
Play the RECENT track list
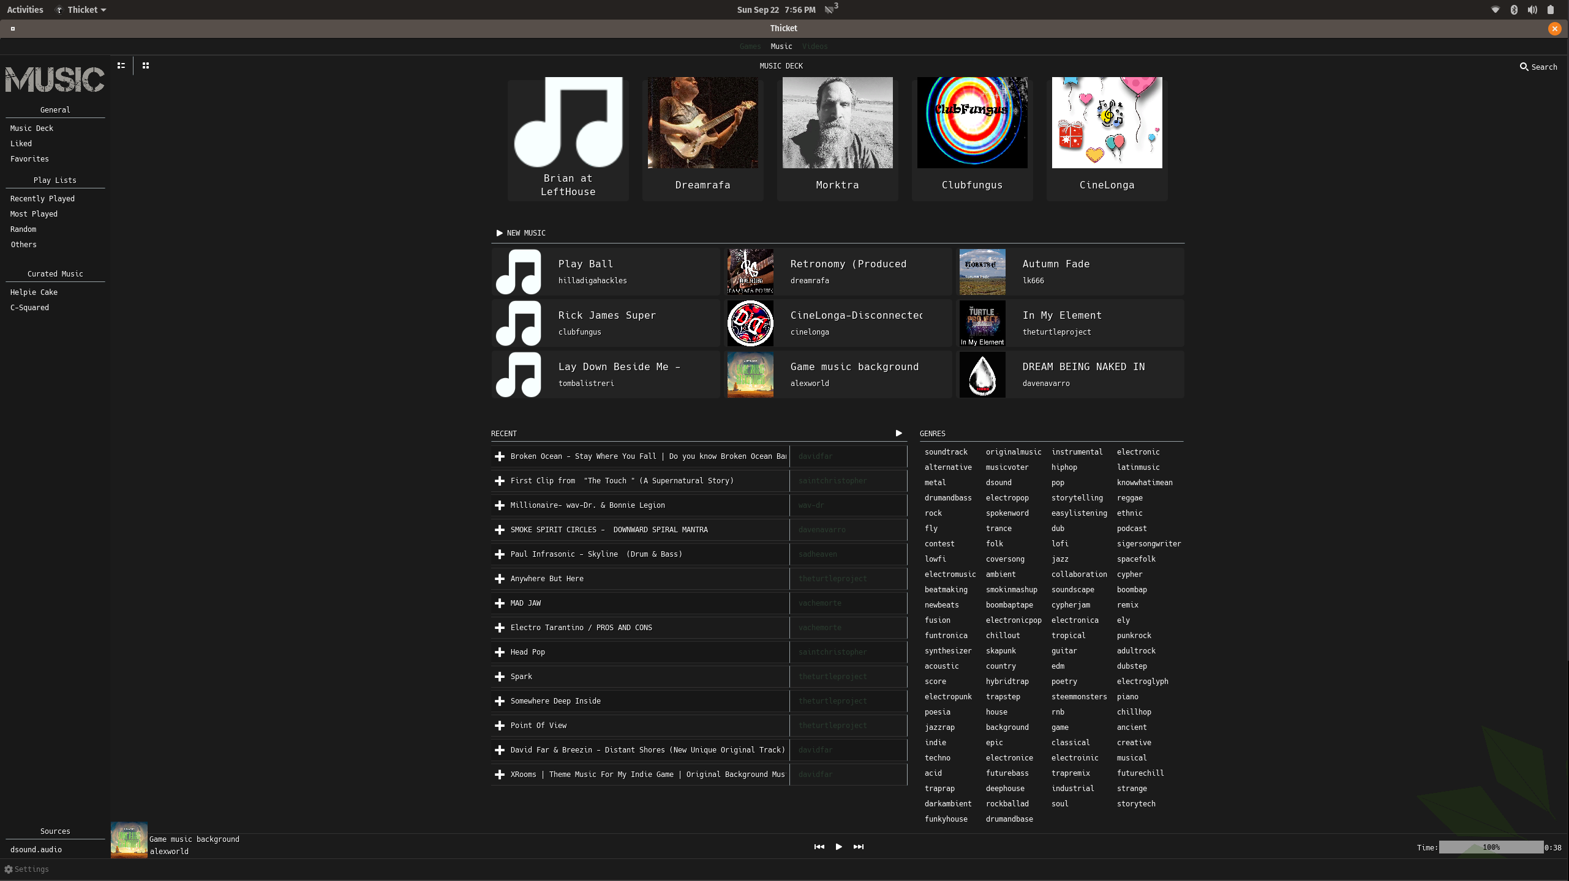tap(898, 433)
